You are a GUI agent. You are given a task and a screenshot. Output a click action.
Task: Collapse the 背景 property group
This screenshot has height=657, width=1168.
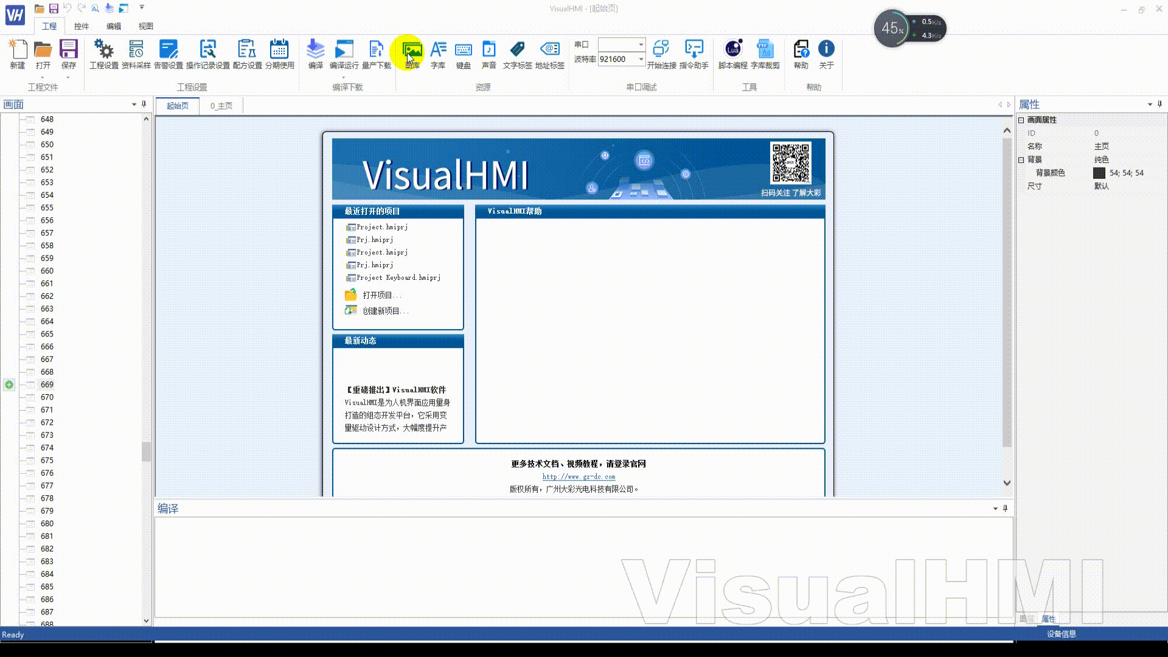tap(1021, 159)
